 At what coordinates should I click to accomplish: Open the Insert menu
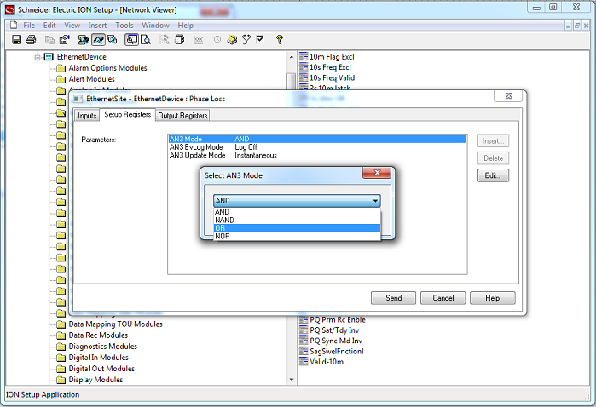point(97,25)
